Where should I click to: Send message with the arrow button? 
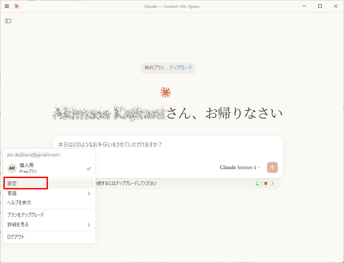pos(272,167)
